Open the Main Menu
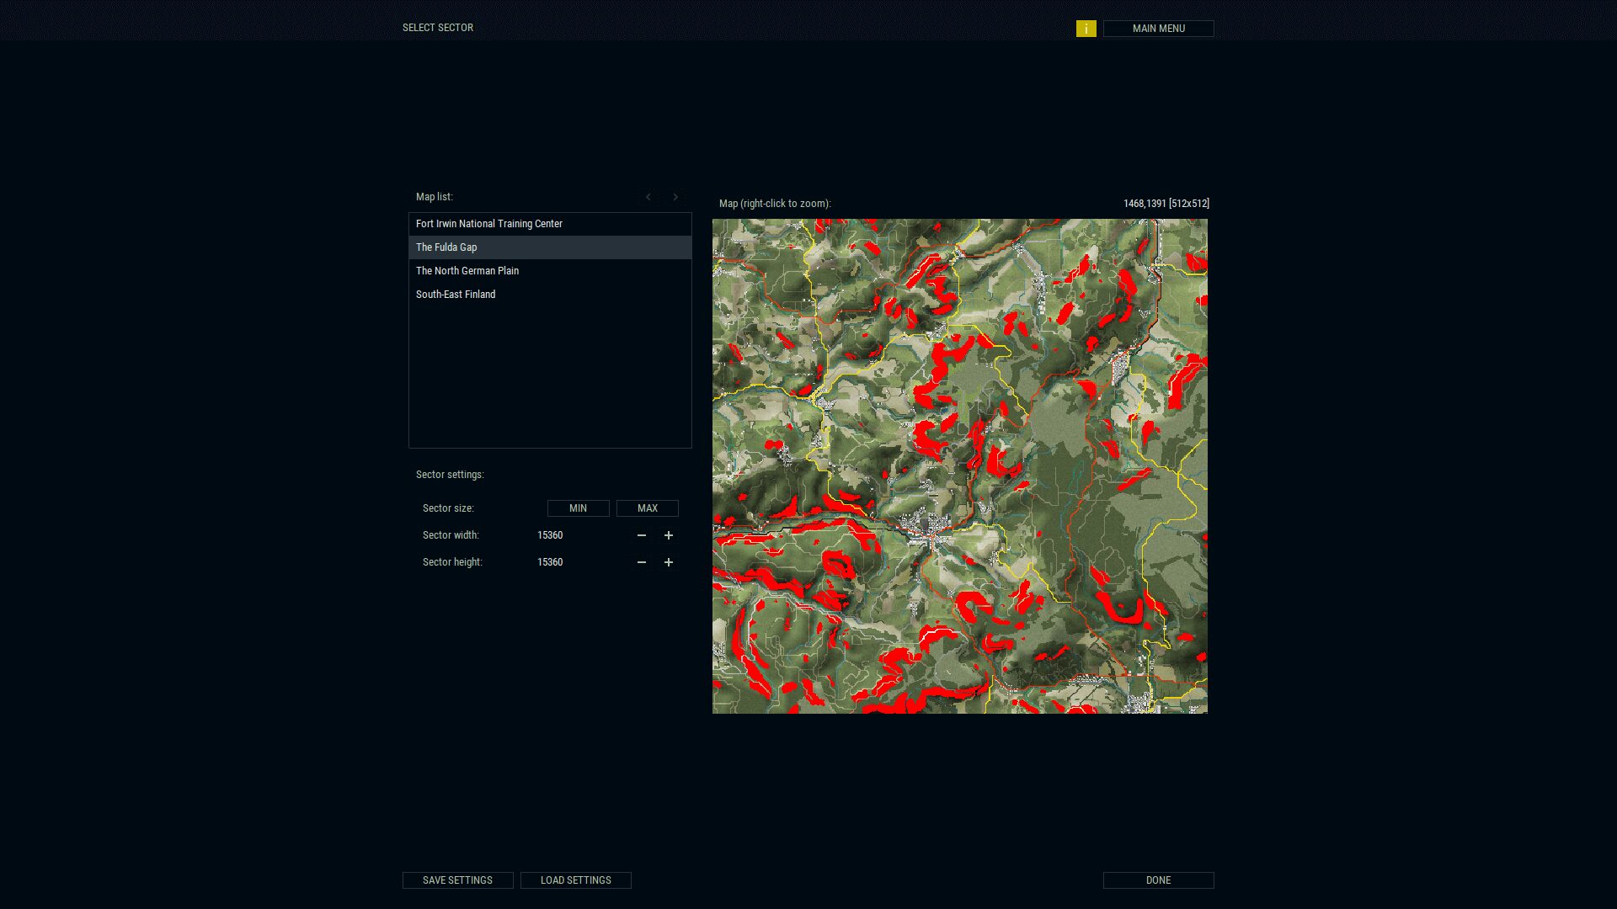This screenshot has width=1617, height=909. [x=1158, y=29]
